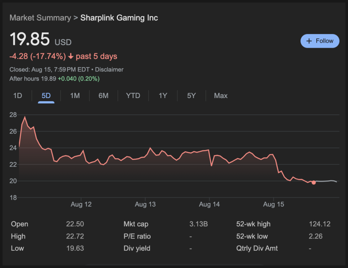Switch to the 1Y range tab
348x268 pixels.
tap(163, 96)
